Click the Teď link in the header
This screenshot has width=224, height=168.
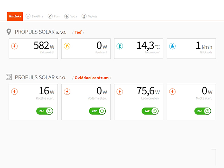(x=78, y=32)
